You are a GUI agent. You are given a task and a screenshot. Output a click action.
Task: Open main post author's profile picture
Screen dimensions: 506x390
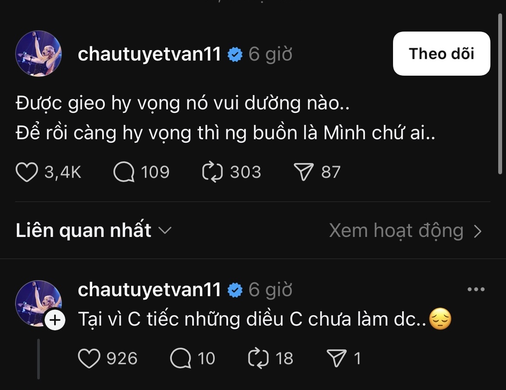[x=39, y=54]
